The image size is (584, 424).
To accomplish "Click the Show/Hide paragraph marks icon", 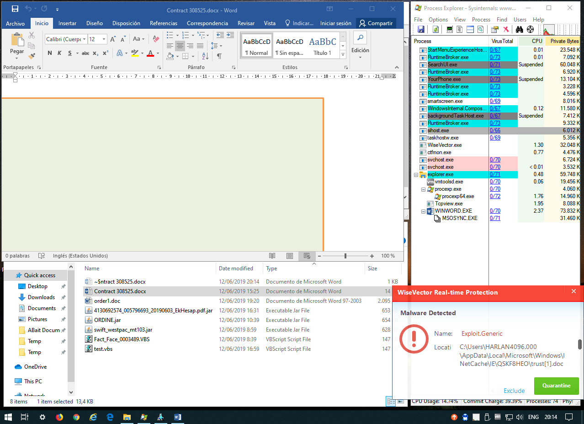I will [x=219, y=56].
